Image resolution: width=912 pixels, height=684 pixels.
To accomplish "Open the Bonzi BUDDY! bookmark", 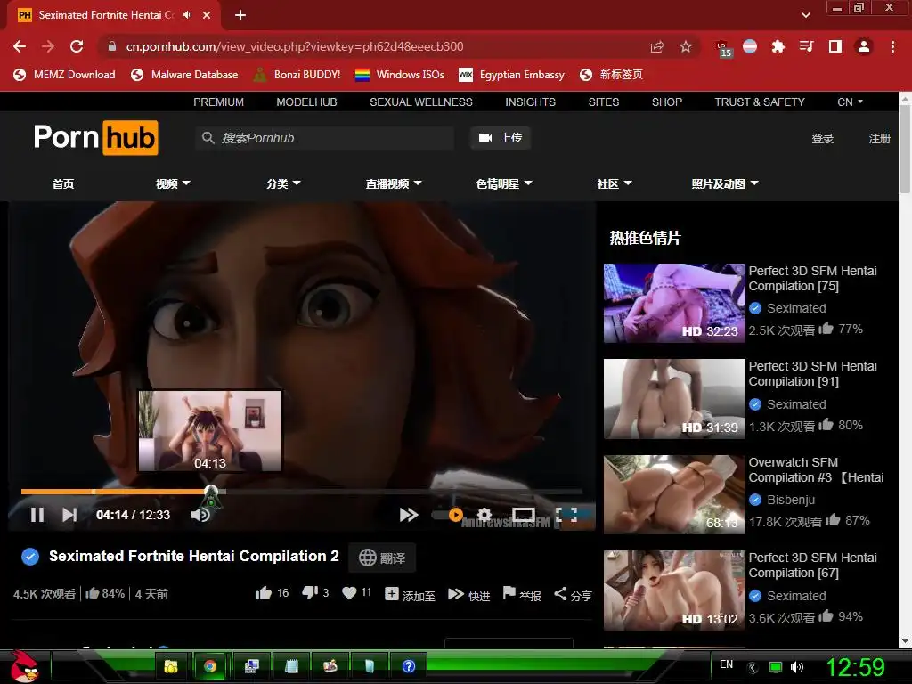I will (x=297, y=75).
